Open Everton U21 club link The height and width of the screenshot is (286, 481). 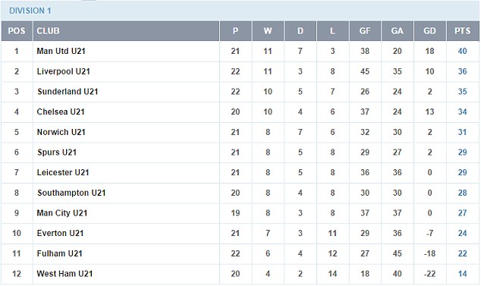point(60,234)
